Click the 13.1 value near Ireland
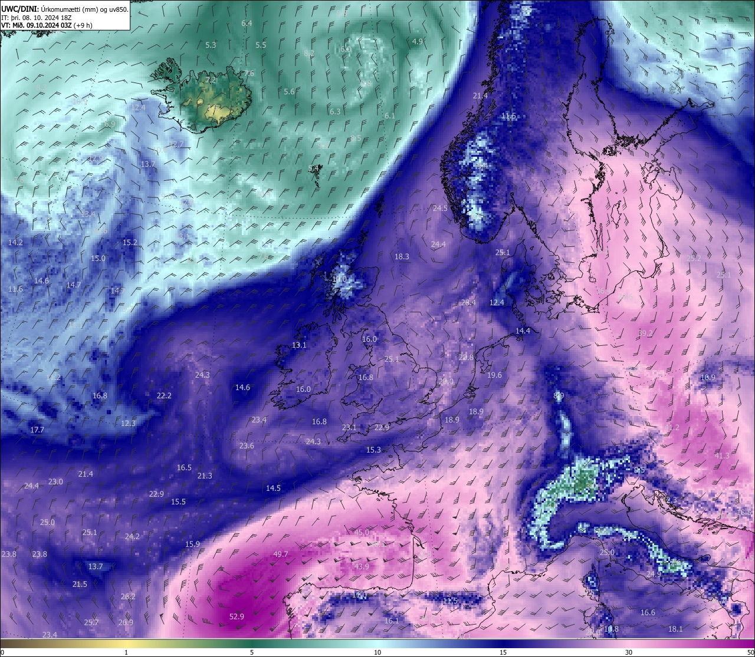Screen dimensions: 755x657 coord(300,345)
